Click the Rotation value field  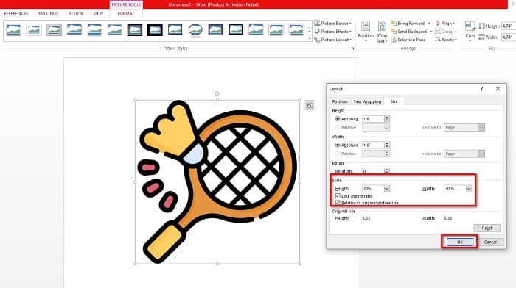[x=373, y=171]
